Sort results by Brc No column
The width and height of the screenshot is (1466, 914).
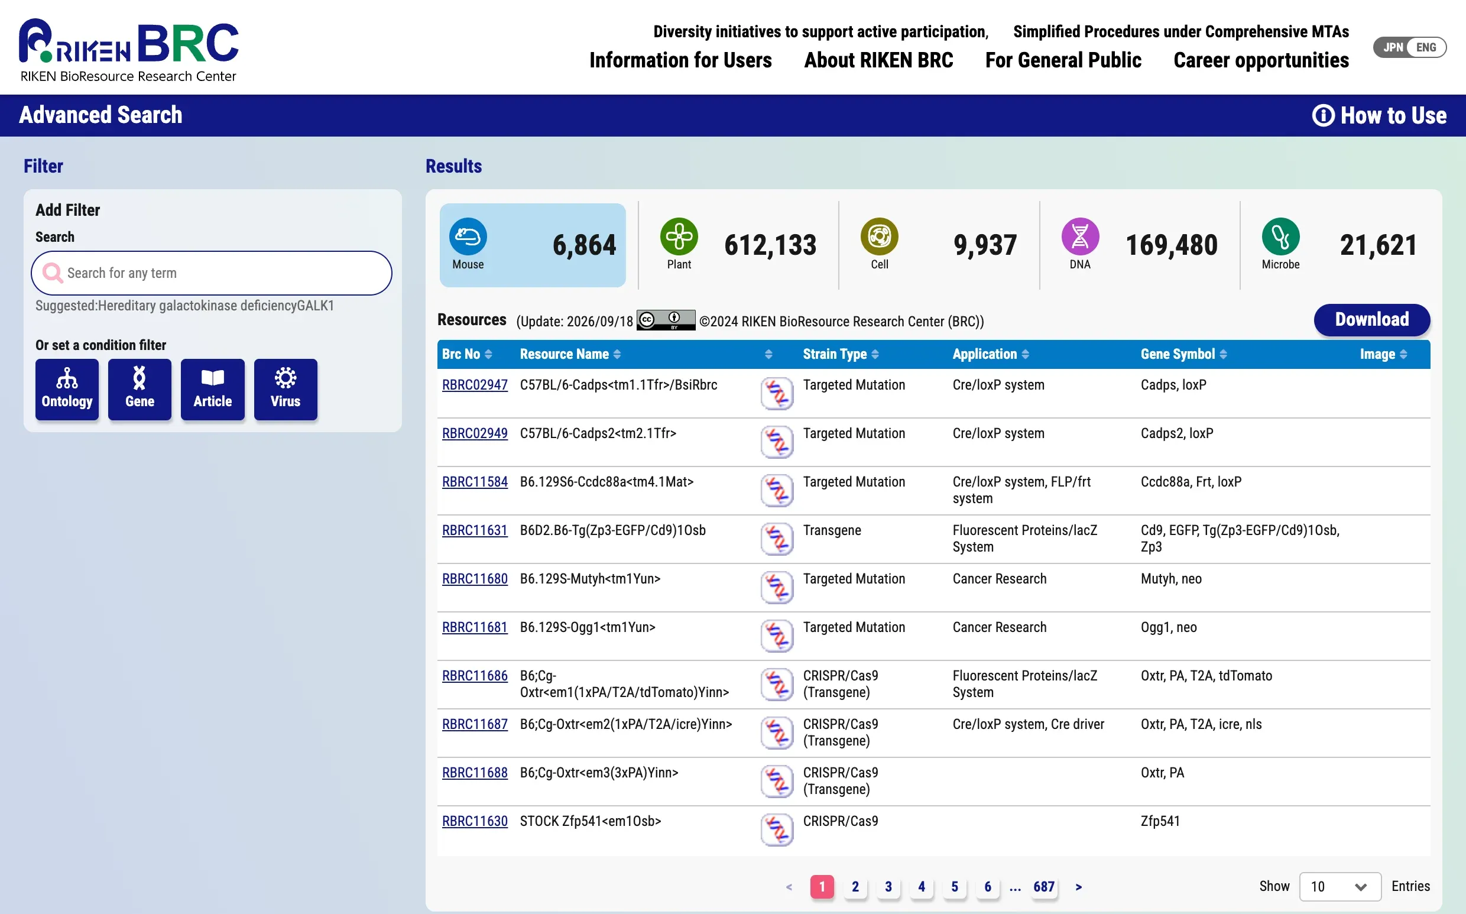click(467, 354)
